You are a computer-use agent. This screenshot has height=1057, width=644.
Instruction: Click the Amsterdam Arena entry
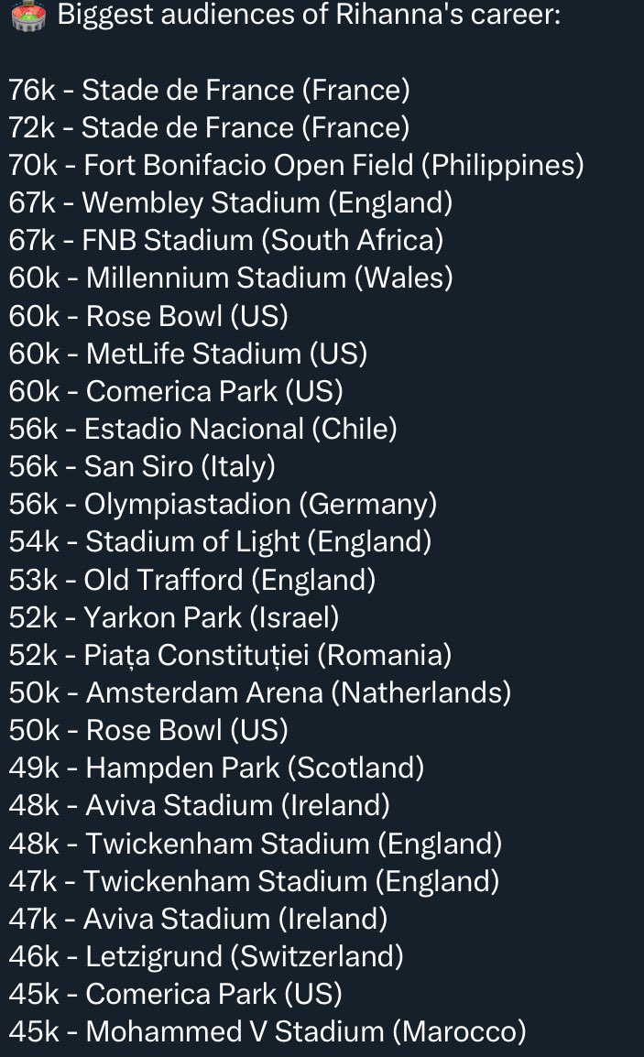coord(259,693)
